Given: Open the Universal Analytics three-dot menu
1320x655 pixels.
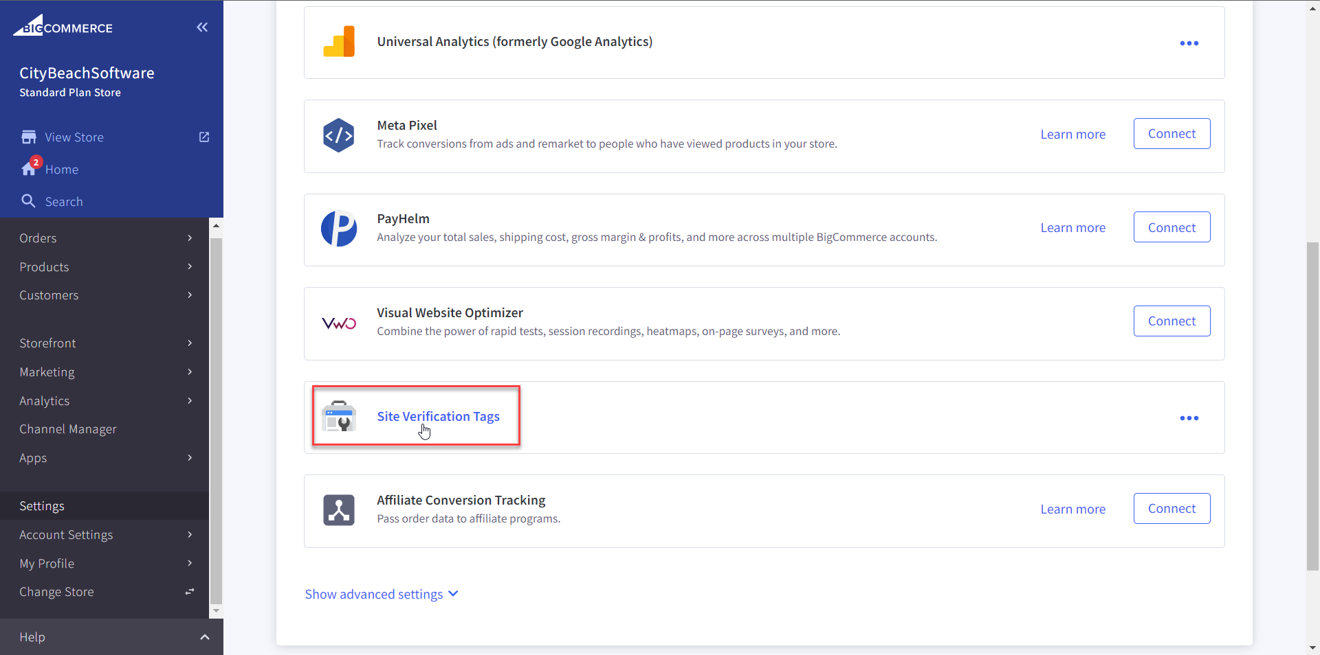Looking at the screenshot, I should [x=1189, y=43].
